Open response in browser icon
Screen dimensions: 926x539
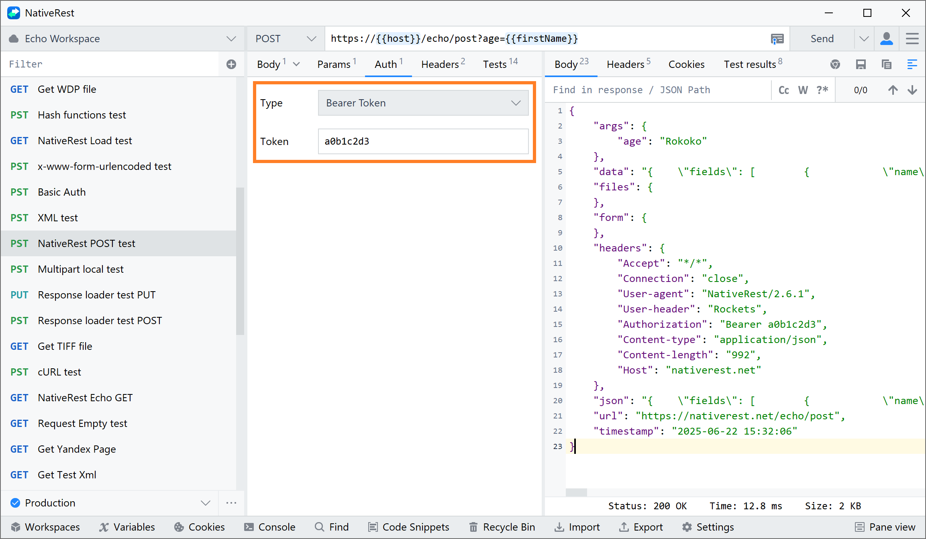(x=835, y=64)
